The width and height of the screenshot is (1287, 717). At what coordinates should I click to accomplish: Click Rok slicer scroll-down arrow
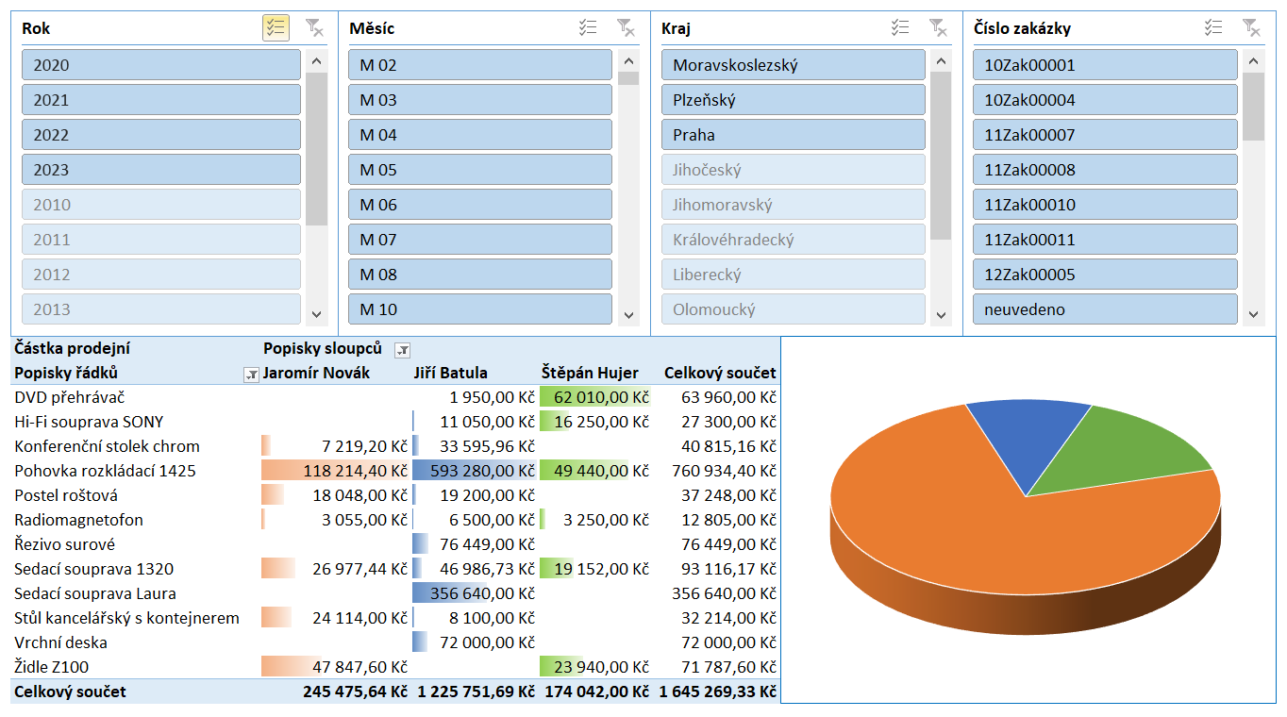(316, 314)
